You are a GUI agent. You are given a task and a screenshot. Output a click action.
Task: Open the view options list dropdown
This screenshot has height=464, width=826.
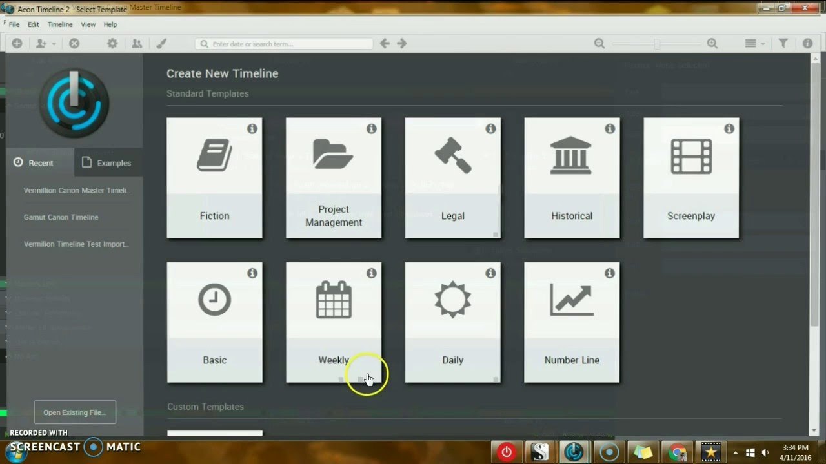point(754,43)
